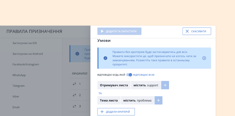
Task: Click the info icon in the background notice
Action: tap(77, 54)
